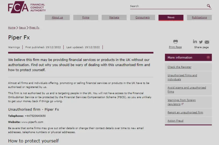Click into the Search input field
The height and width of the screenshot is (145, 219).
(168, 6)
